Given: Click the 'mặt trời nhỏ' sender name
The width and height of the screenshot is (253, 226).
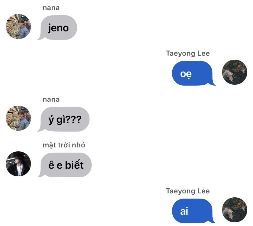Looking at the screenshot, I should (x=64, y=145).
